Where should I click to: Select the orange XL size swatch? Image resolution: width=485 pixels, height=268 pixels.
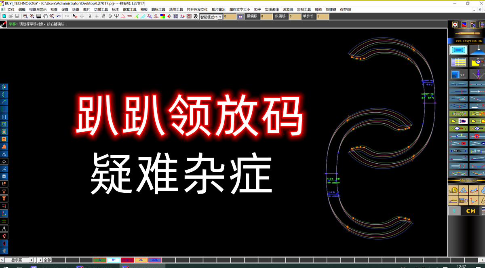[141, 260]
